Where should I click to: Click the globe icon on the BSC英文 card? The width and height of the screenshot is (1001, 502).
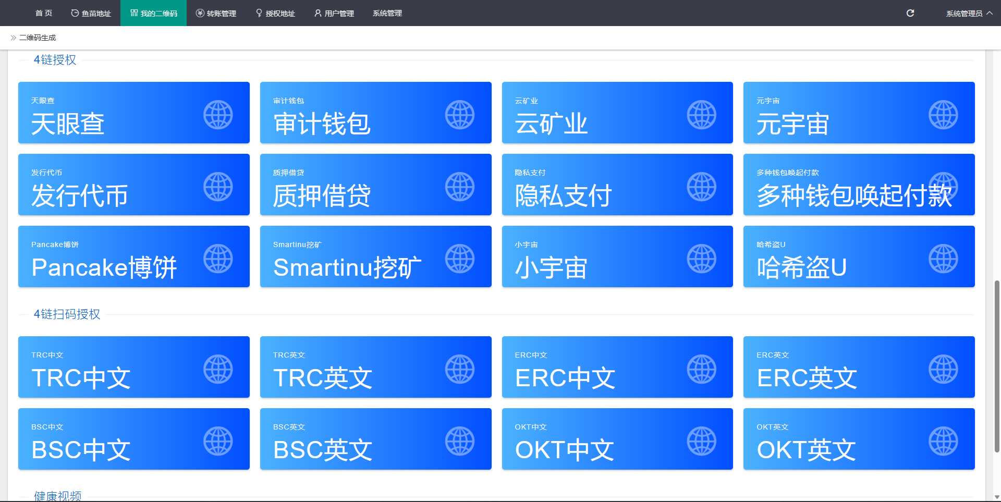tap(459, 441)
